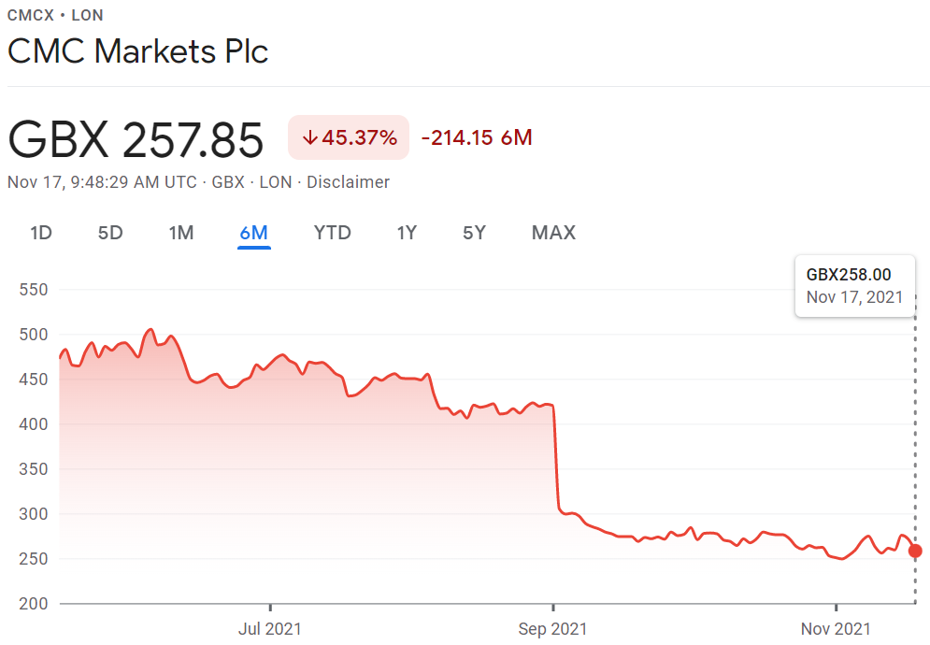Select the 1Y chart range

tap(407, 233)
